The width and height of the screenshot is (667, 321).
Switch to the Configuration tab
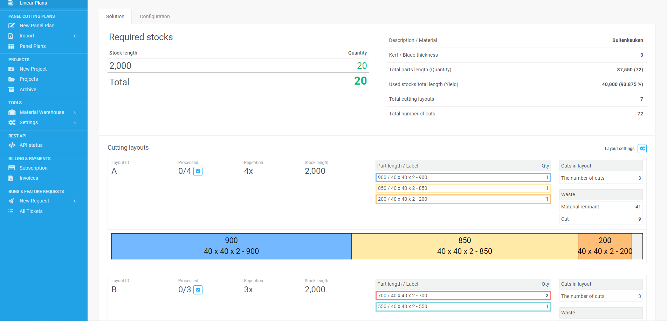(x=154, y=16)
